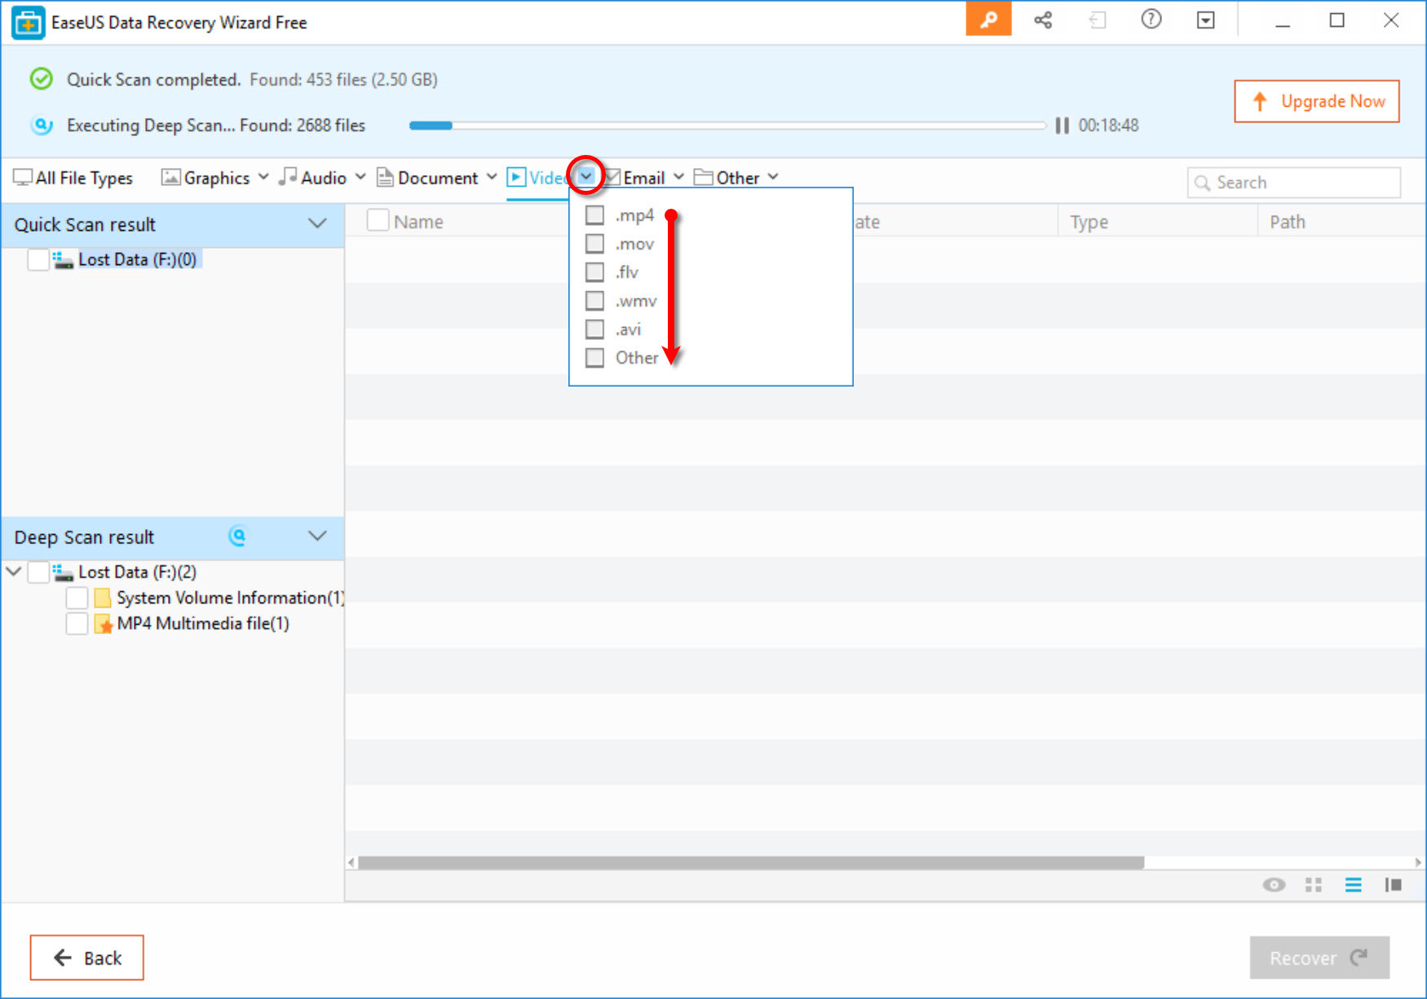The height and width of the screenshot is (999, 1427).
Task: Select MP4 Multimedia file(1) tree item
Action: (203, 624)
